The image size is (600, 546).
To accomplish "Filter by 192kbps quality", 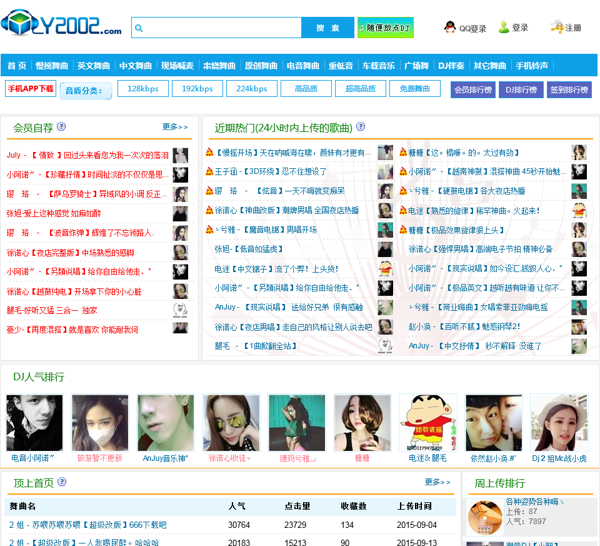I will [x=197, y=89].
